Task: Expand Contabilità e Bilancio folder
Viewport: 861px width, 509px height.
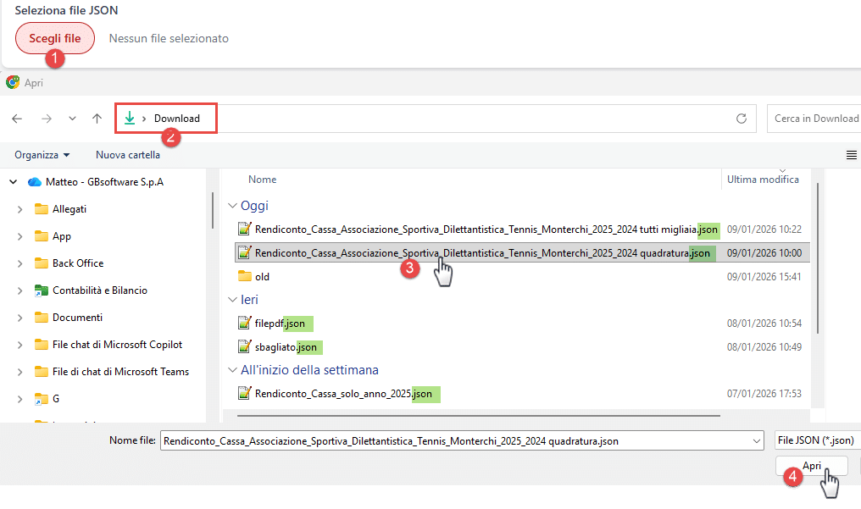Action: coord(19,290)
